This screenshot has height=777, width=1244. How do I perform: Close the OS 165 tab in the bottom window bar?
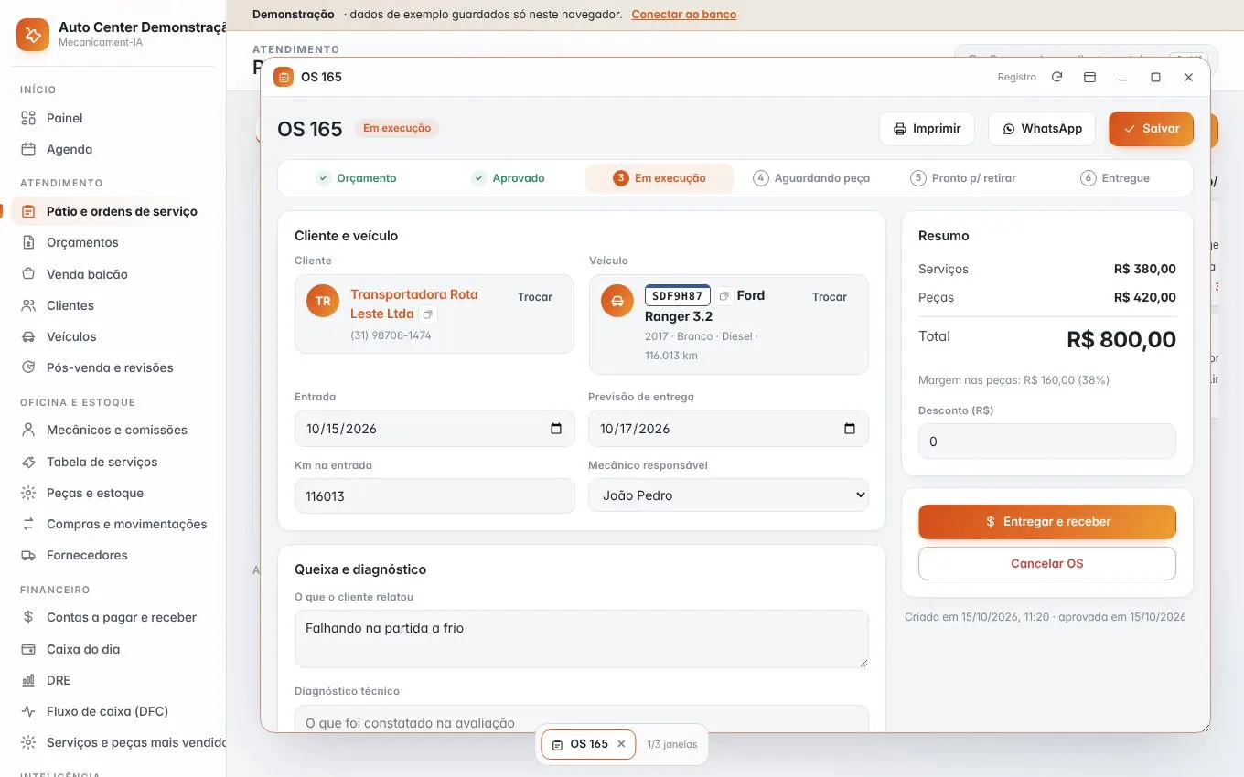(621, 744)
